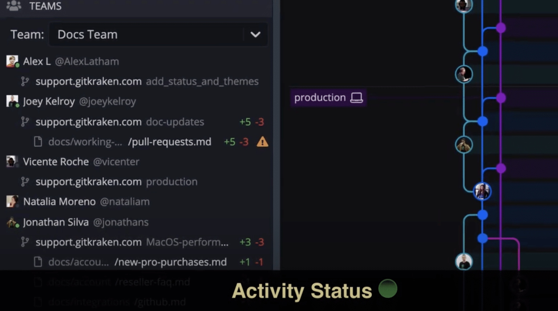Click Joey Kelroy's online status indicator
Image resolution: width=558 pixels, height=311 pixels.
tap(17, 105)
